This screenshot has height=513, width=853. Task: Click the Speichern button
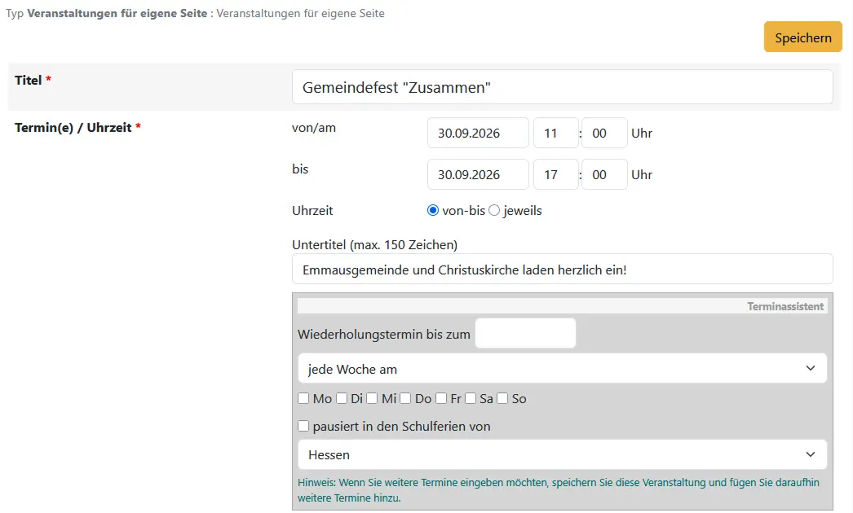click(803, 37)
